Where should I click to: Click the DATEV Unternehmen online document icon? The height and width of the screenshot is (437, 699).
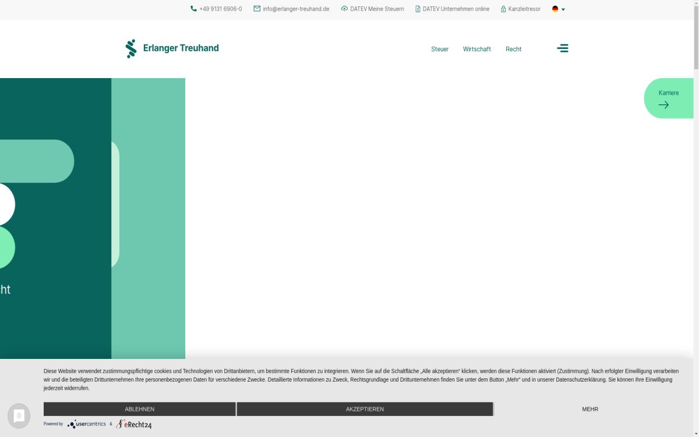tap(418, 9)
